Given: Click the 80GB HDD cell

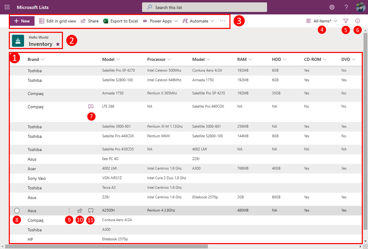Looking at the screenshot, I should [276, 197].
